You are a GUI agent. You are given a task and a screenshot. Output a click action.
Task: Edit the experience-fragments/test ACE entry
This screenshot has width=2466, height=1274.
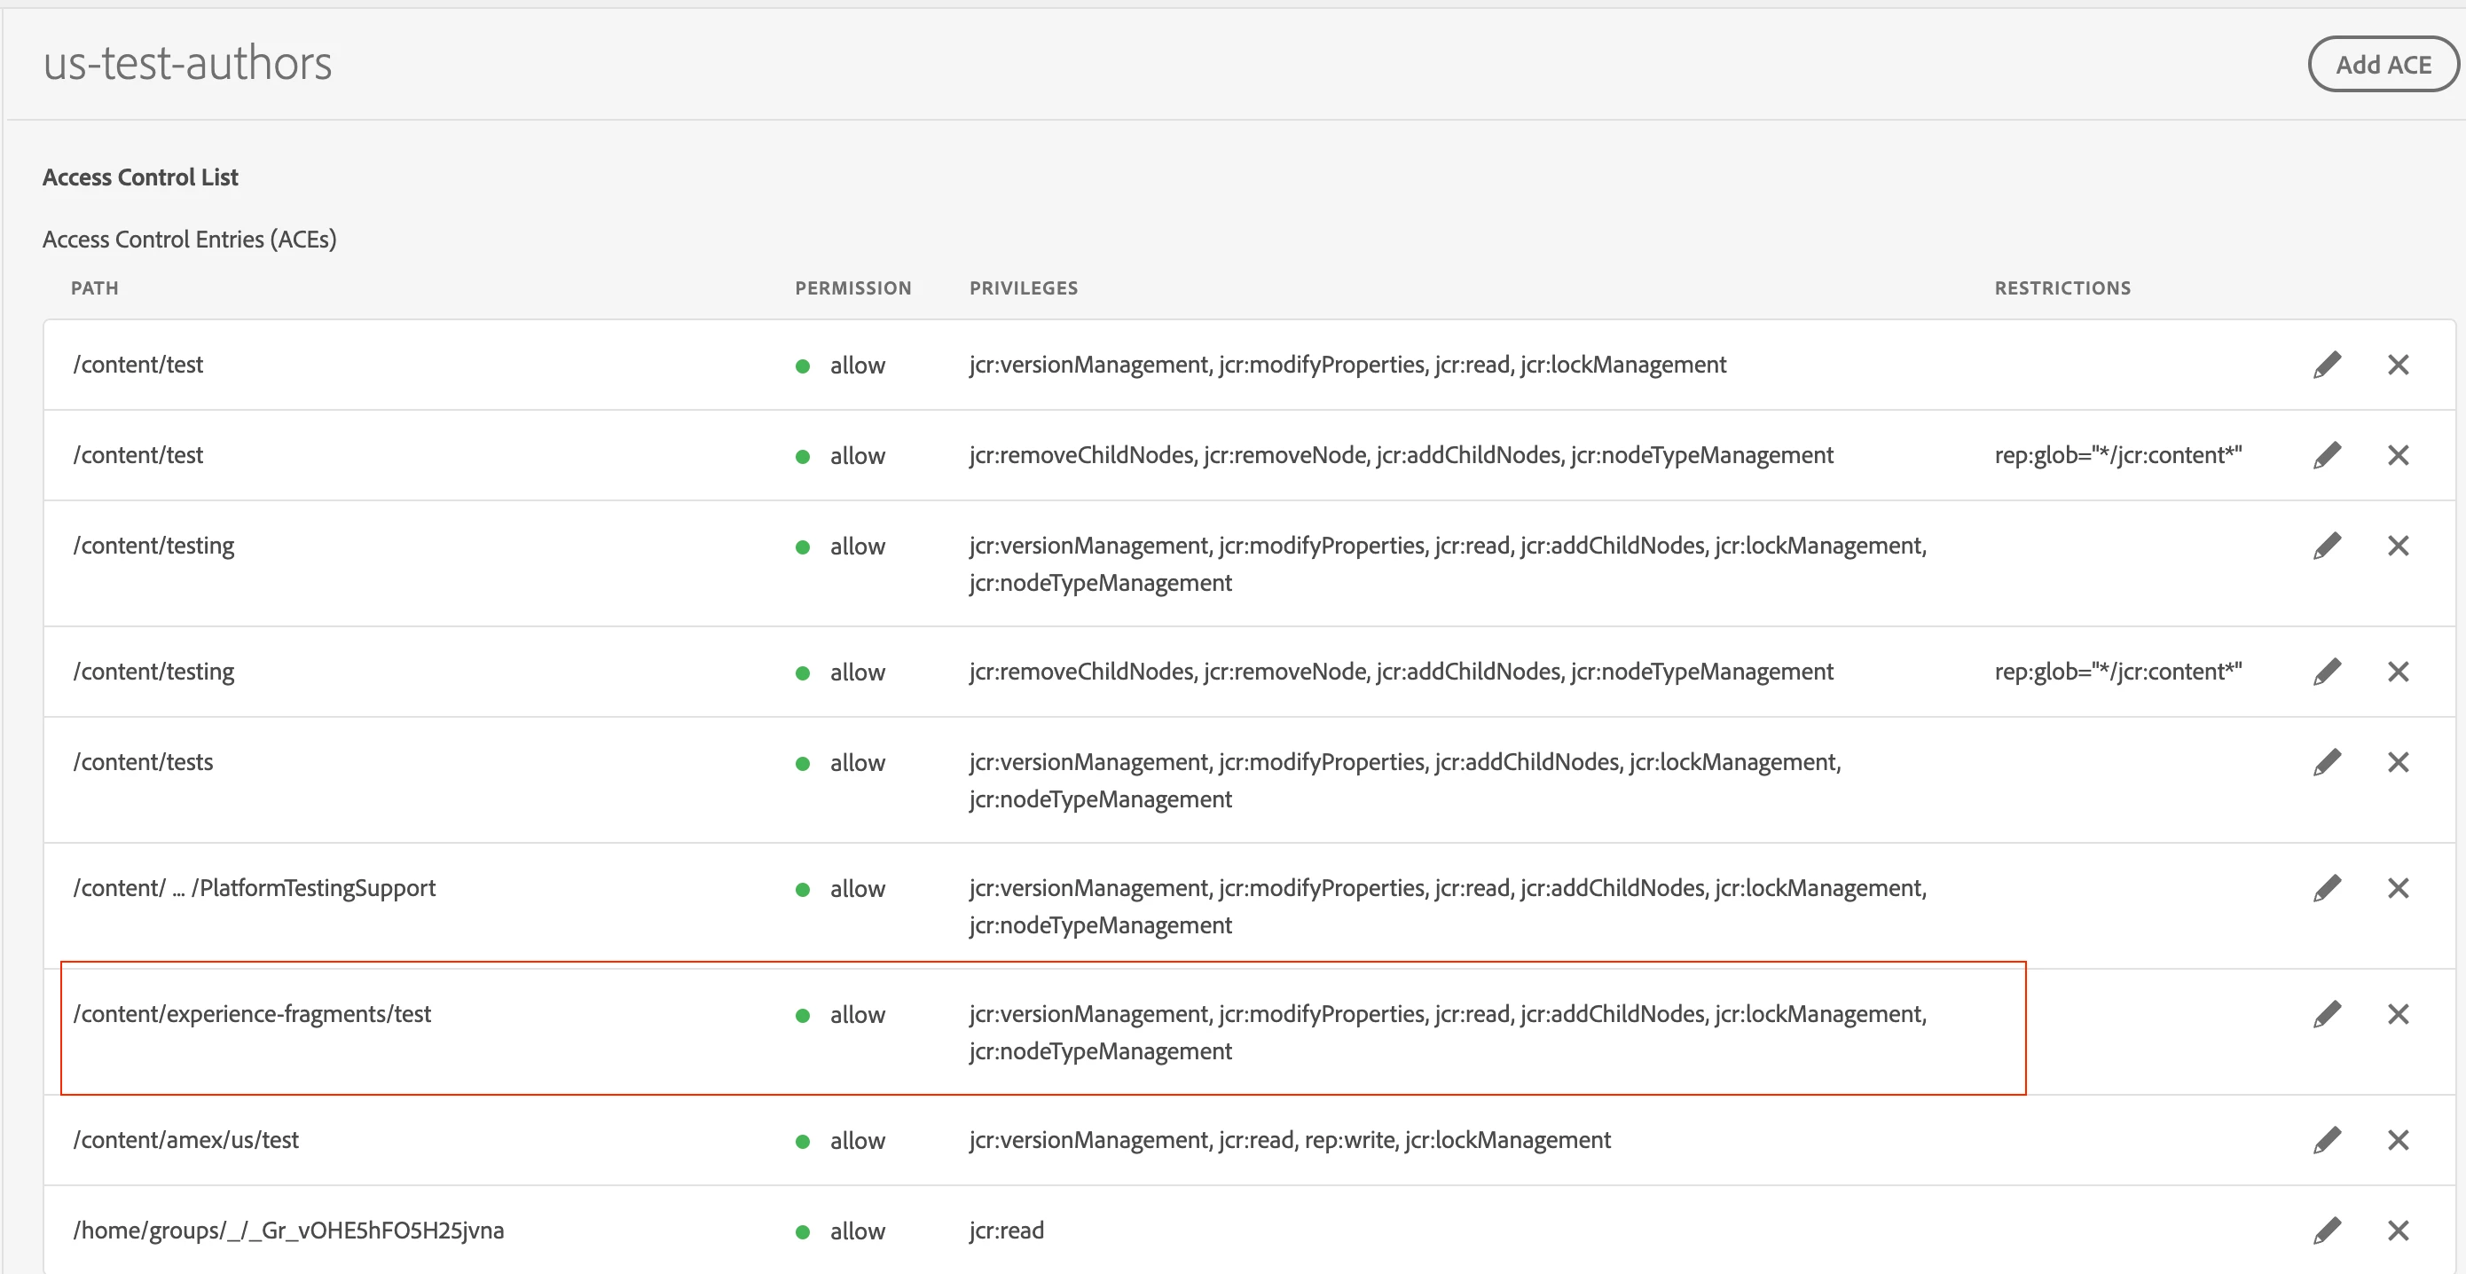(2328, 1015)
